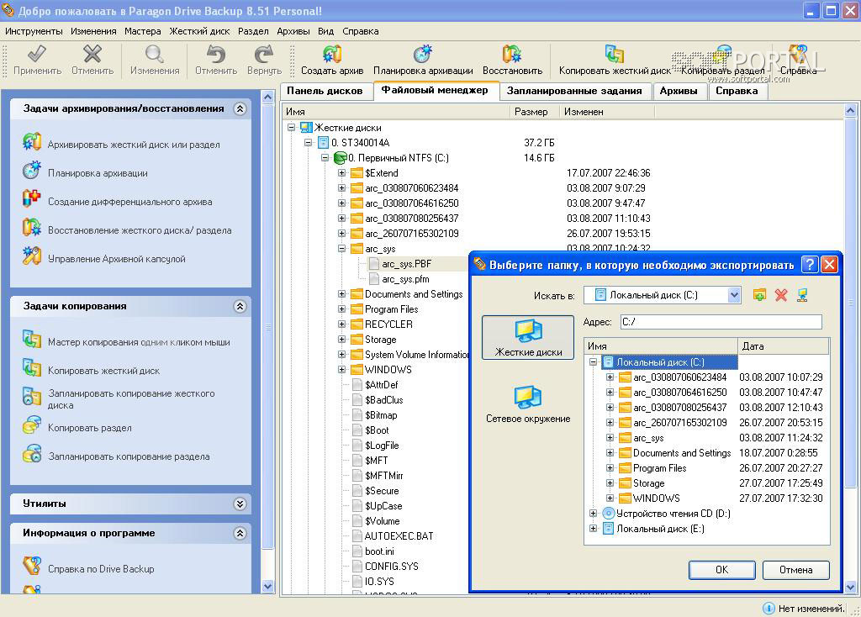Image resolution: width=861 pixels, height=617 pixels.
Task: Open the Искать в drive dropdown
Action: click(733, 295)
